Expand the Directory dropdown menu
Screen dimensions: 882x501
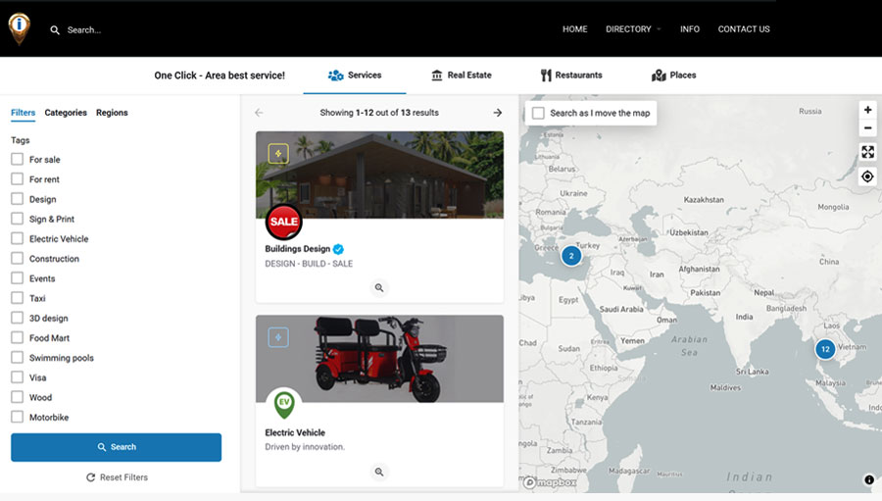pos(633,29)
